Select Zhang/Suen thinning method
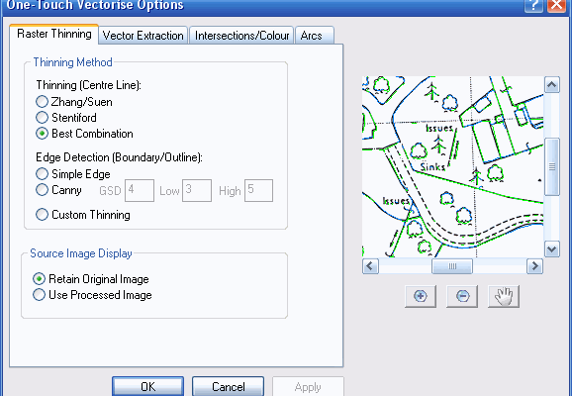 pyautogui.click(x=74, y=101)
